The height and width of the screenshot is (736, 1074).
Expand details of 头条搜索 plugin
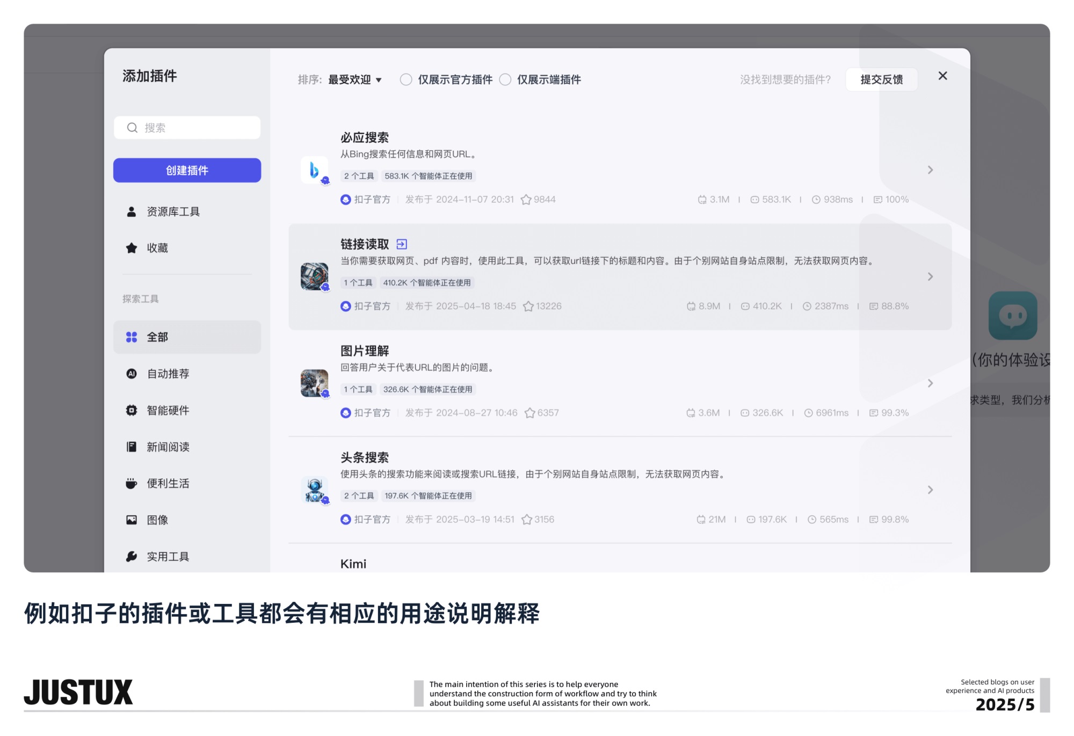pos(930,489)
